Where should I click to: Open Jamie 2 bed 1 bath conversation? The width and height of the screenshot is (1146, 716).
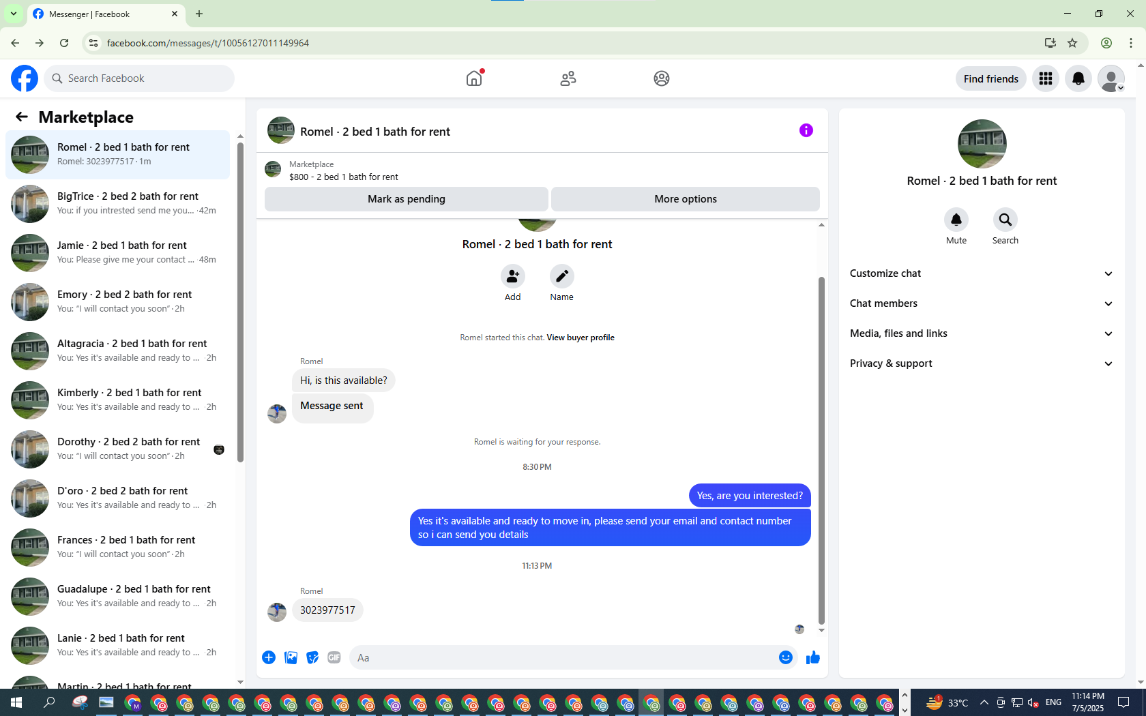[117, 253]
